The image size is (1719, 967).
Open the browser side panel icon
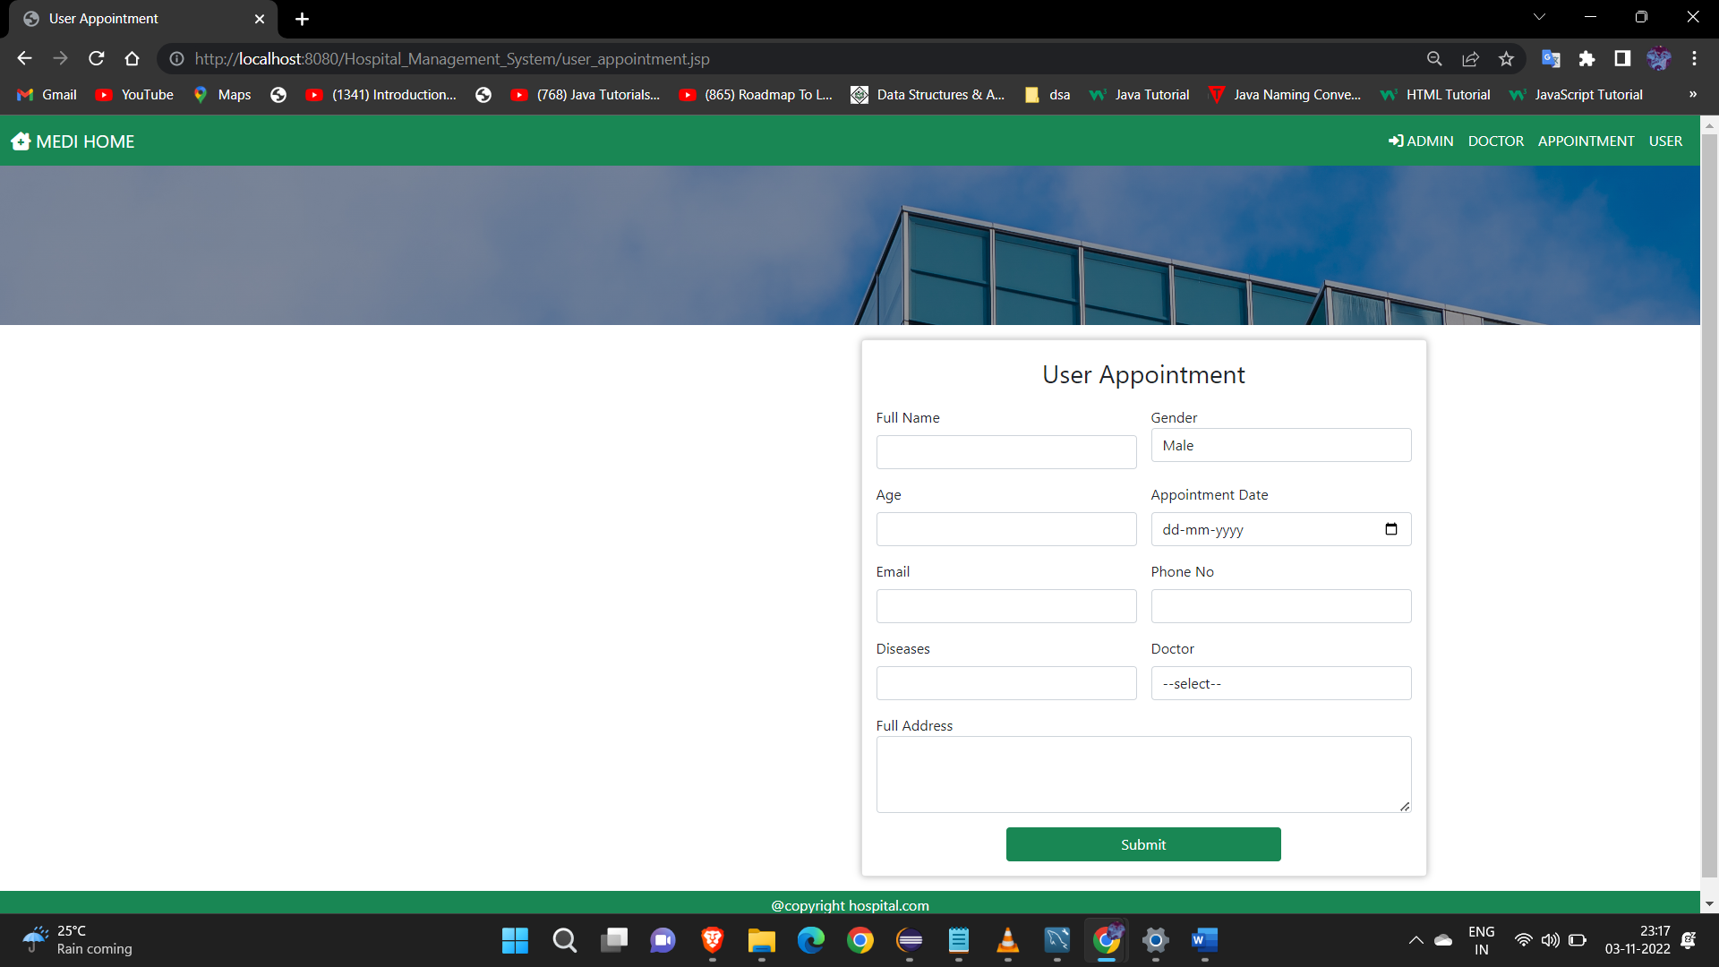click(x=1622, y=58)
